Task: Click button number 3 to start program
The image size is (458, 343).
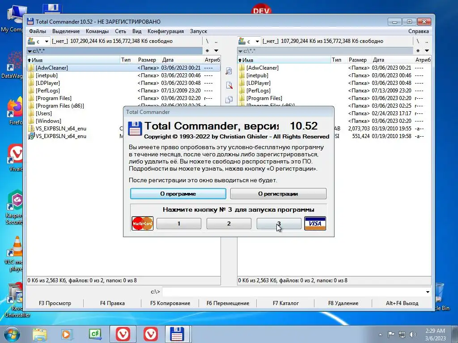Action: pyautogui.click(x=279, y=224)
